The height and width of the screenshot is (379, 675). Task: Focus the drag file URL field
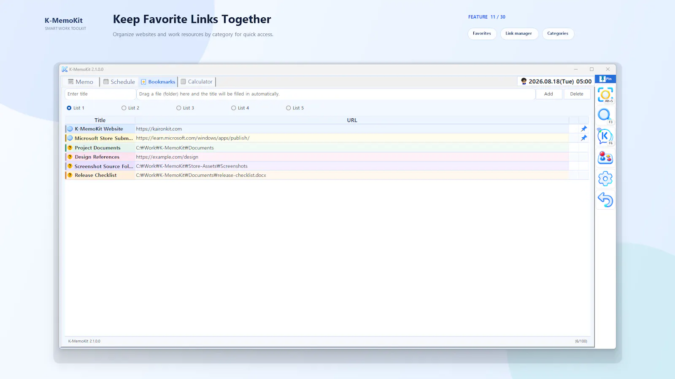(x=336, y=94)
